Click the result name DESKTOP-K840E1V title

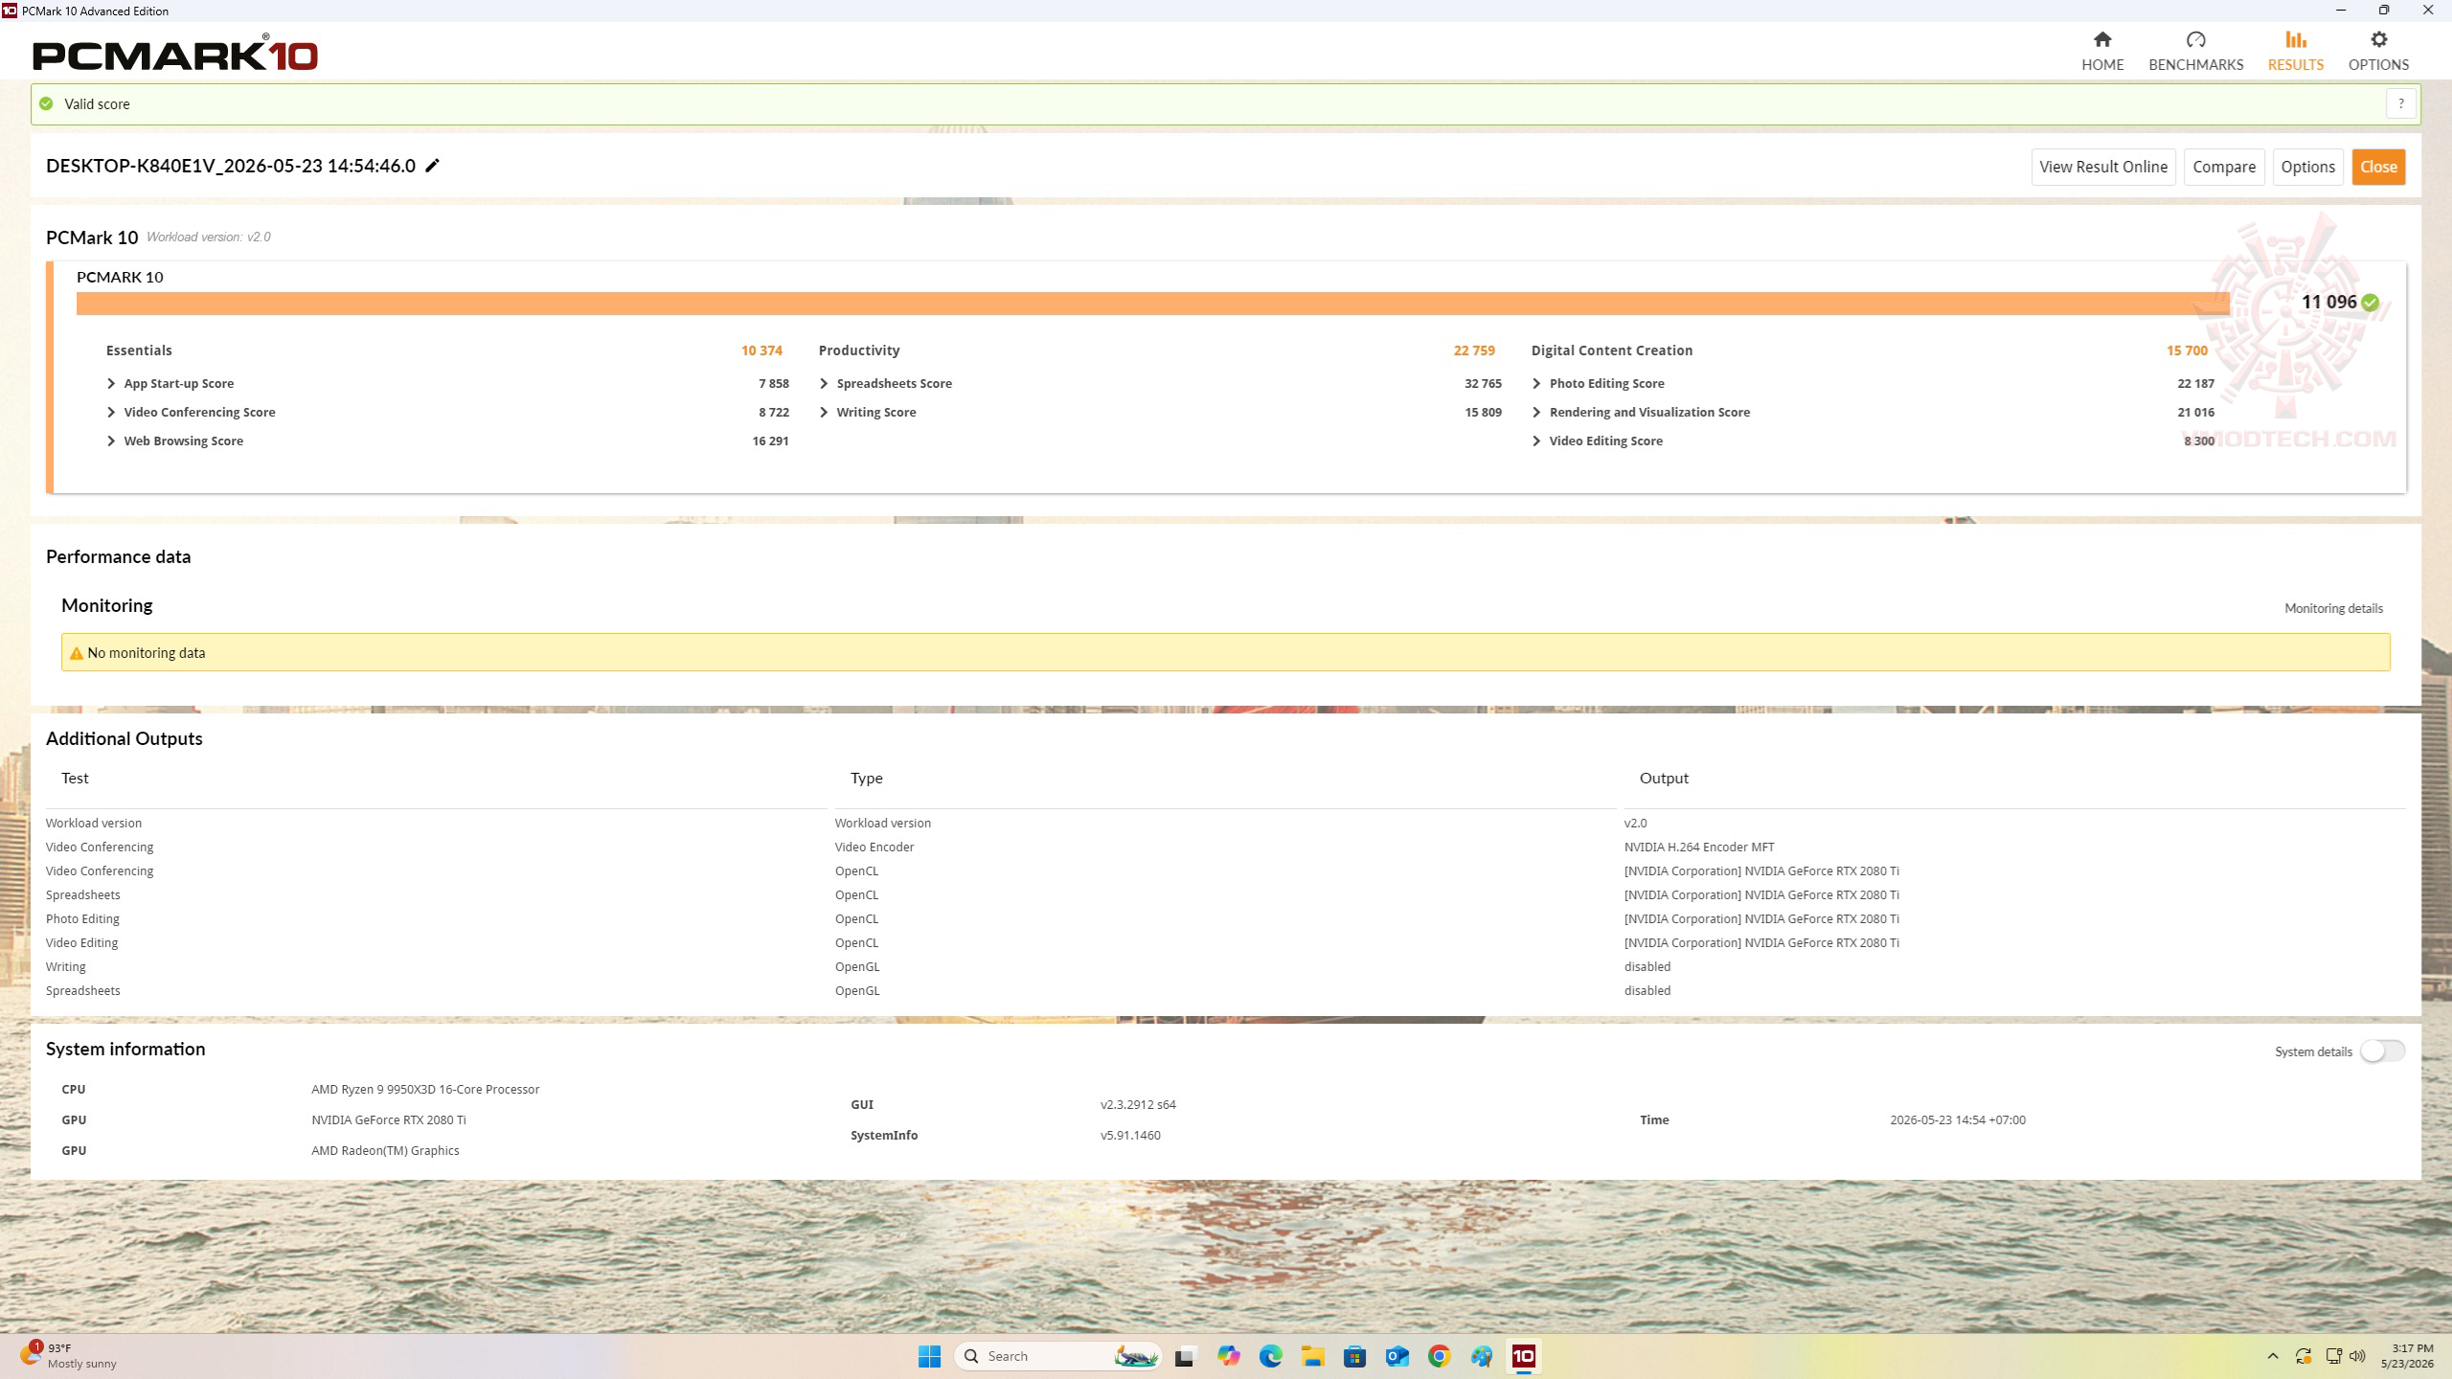click(x=231, y=166)
